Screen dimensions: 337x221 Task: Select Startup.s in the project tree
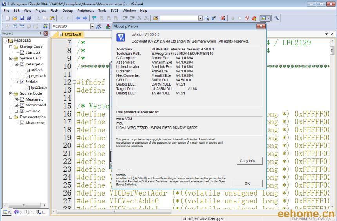(x=33, y=52)
